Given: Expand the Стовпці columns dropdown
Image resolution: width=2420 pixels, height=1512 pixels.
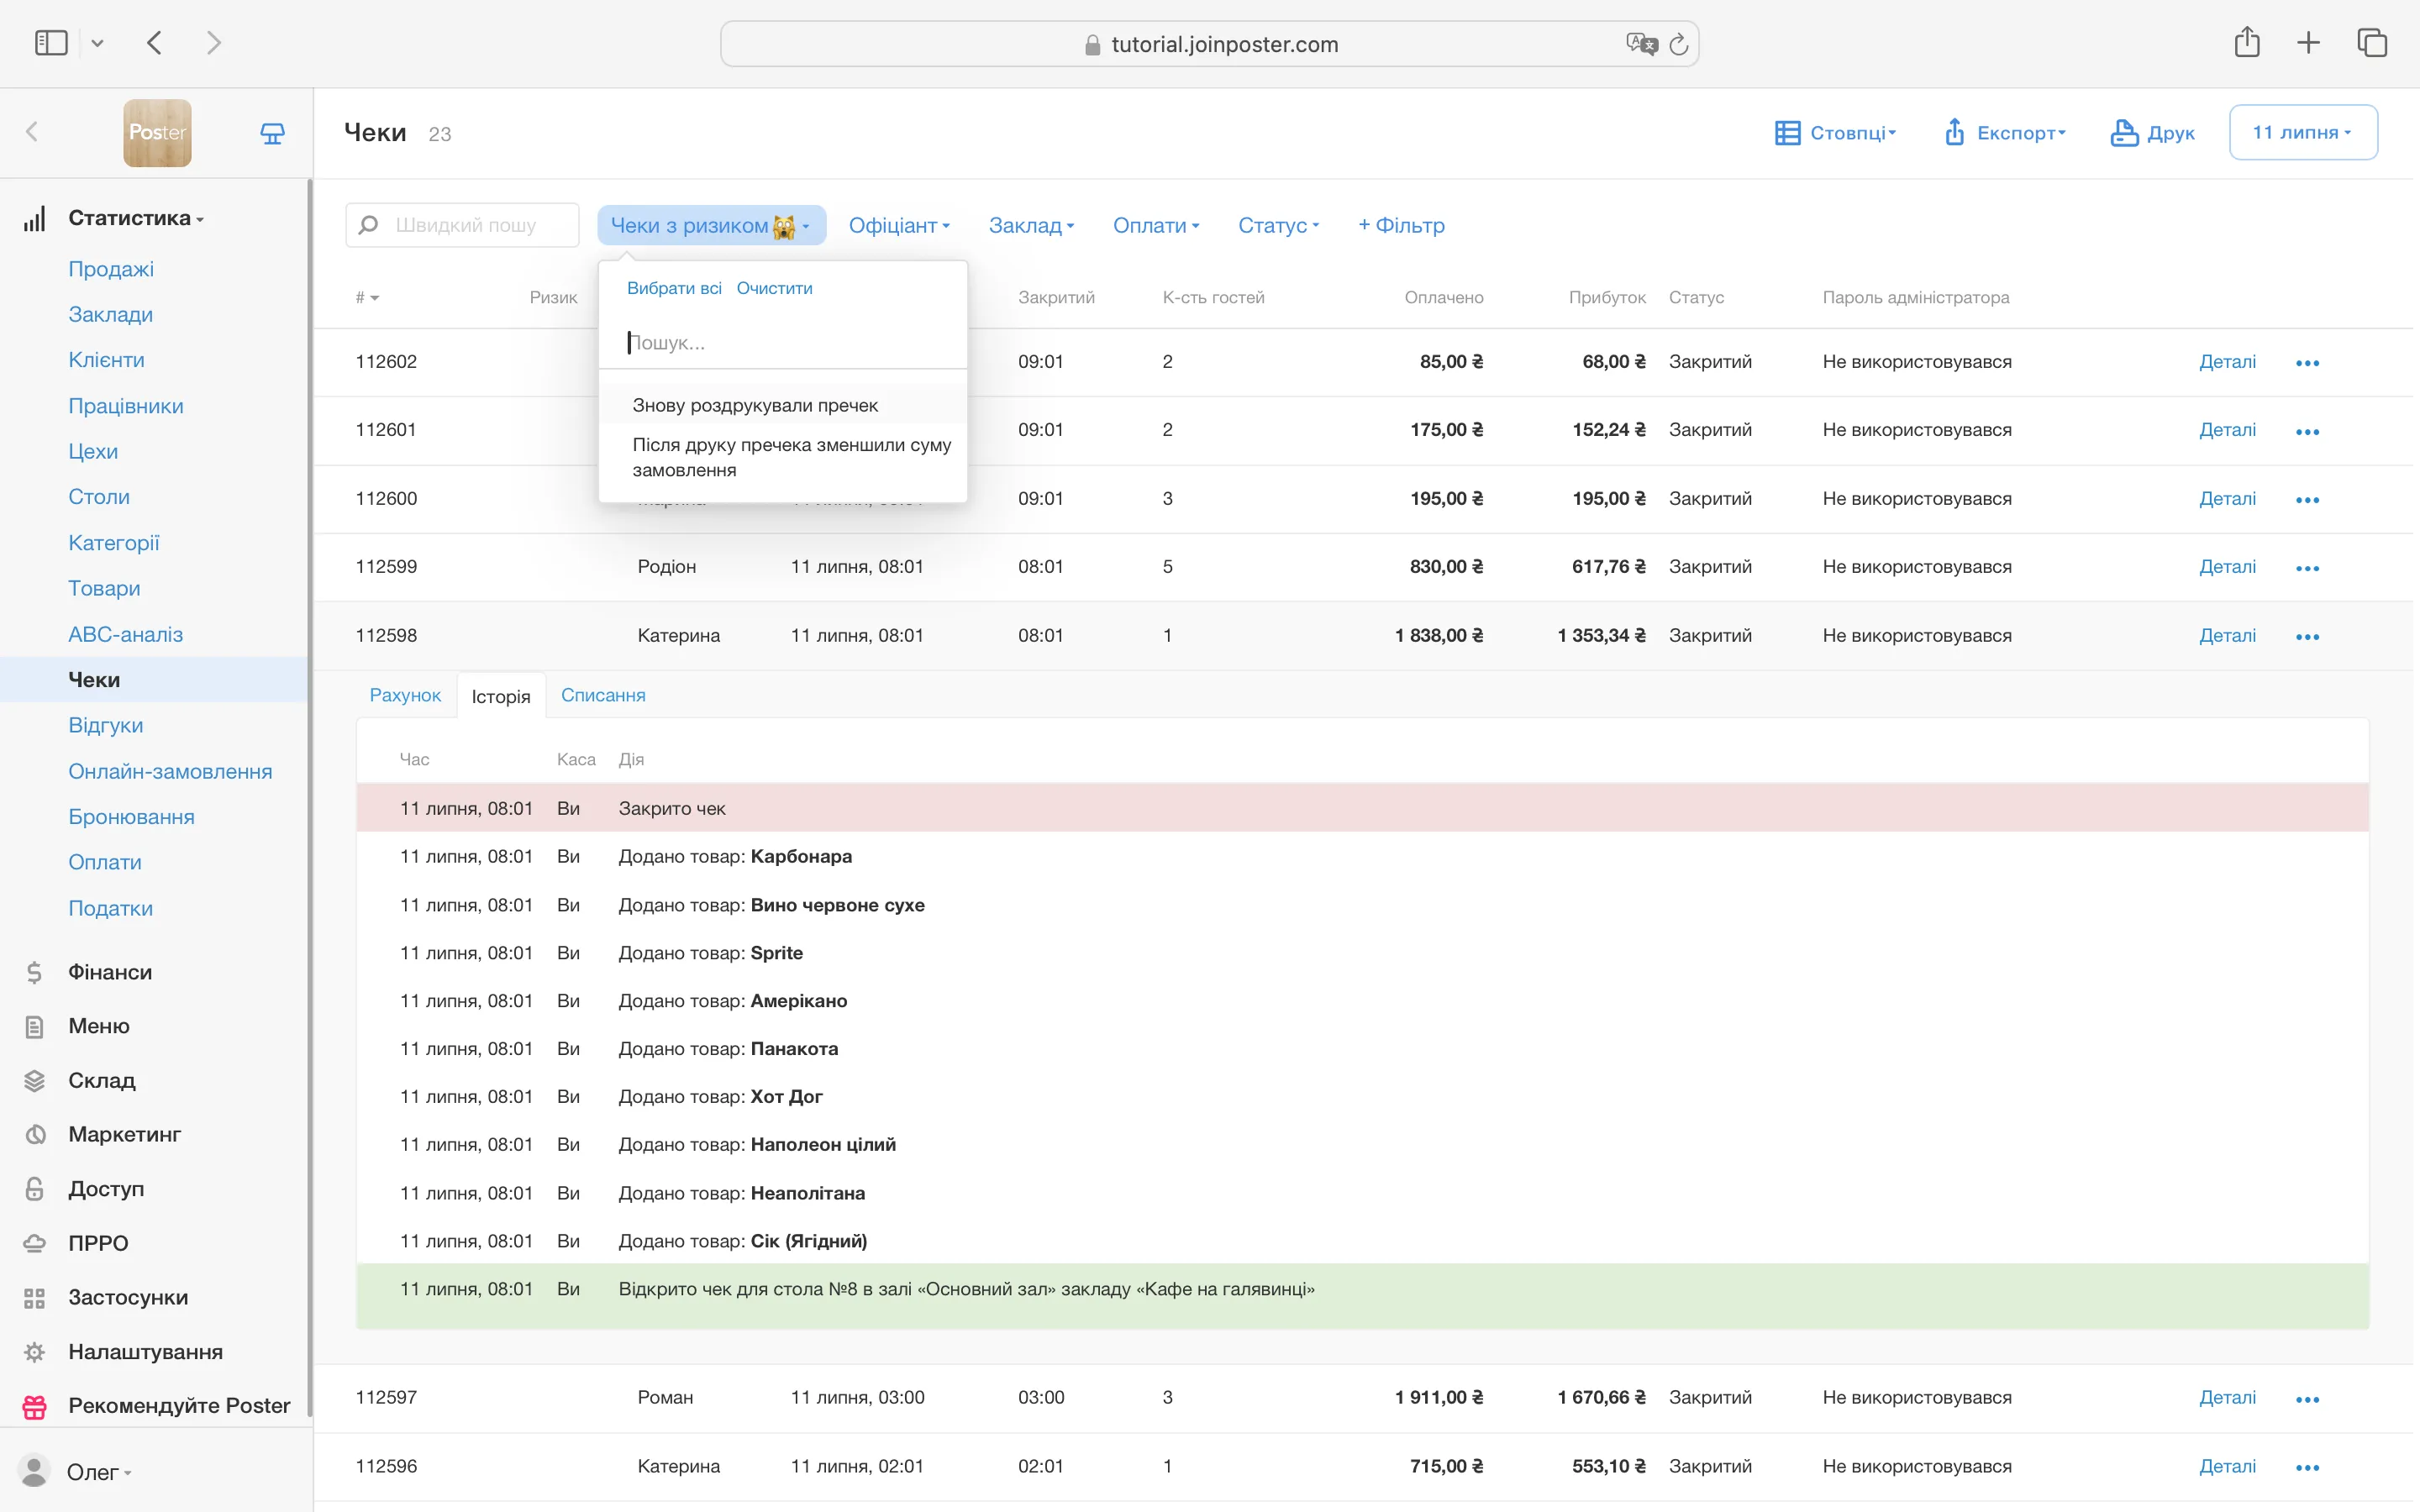Looking at the screenshot, I should [x=1835, y=133].
